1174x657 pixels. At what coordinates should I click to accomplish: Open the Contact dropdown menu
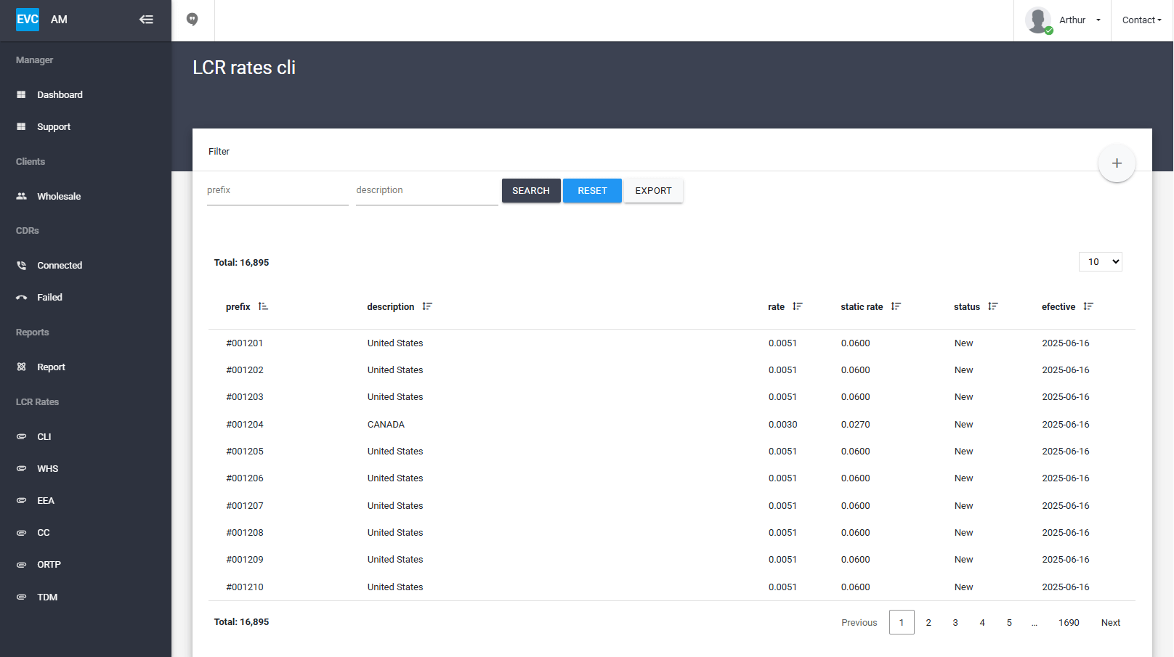pos(1141,20)
